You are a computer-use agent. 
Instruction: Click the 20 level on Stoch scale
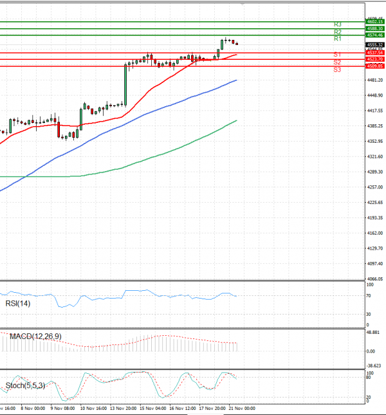click(x=369, y=397)
